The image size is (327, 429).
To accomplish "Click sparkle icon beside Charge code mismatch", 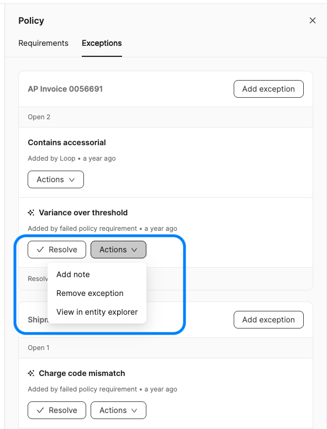I will point(31,373).
